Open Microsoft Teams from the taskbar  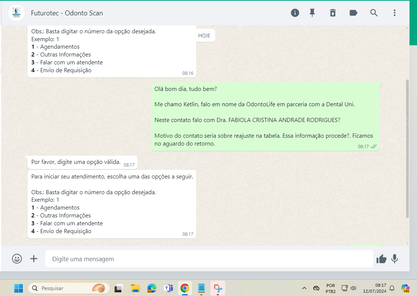point(168,288)
